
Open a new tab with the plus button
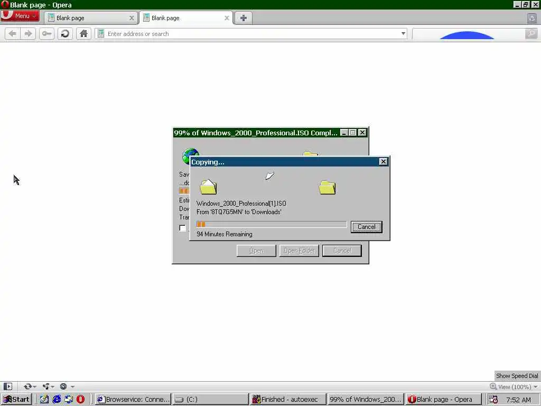pos(243,18)
